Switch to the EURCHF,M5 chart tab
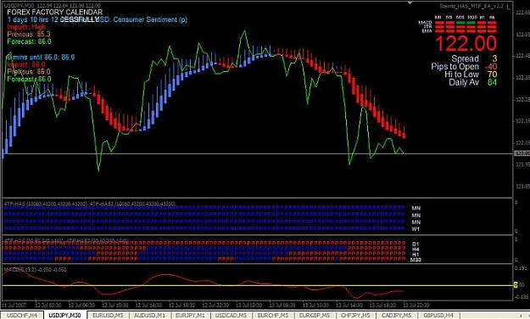The height and width of the screenshot is (319, 530). (x=272, y=316)
